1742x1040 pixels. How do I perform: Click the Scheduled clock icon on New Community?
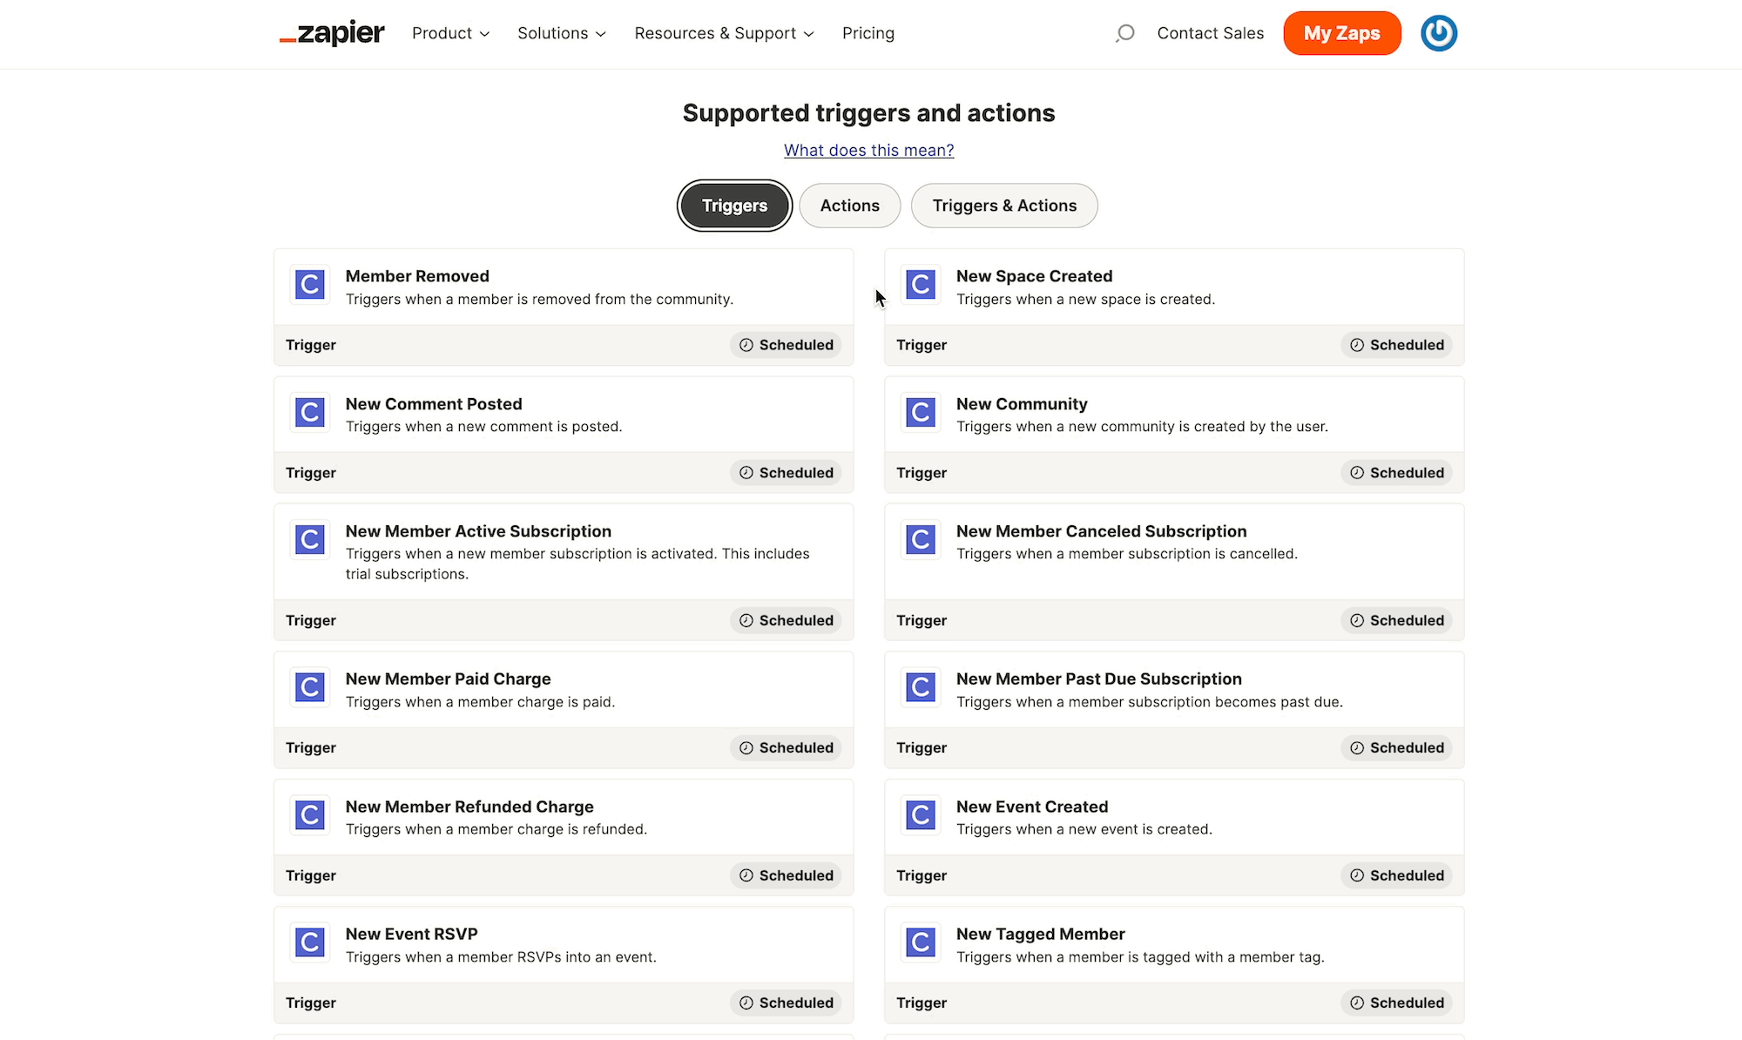[x=1357, y=472]
